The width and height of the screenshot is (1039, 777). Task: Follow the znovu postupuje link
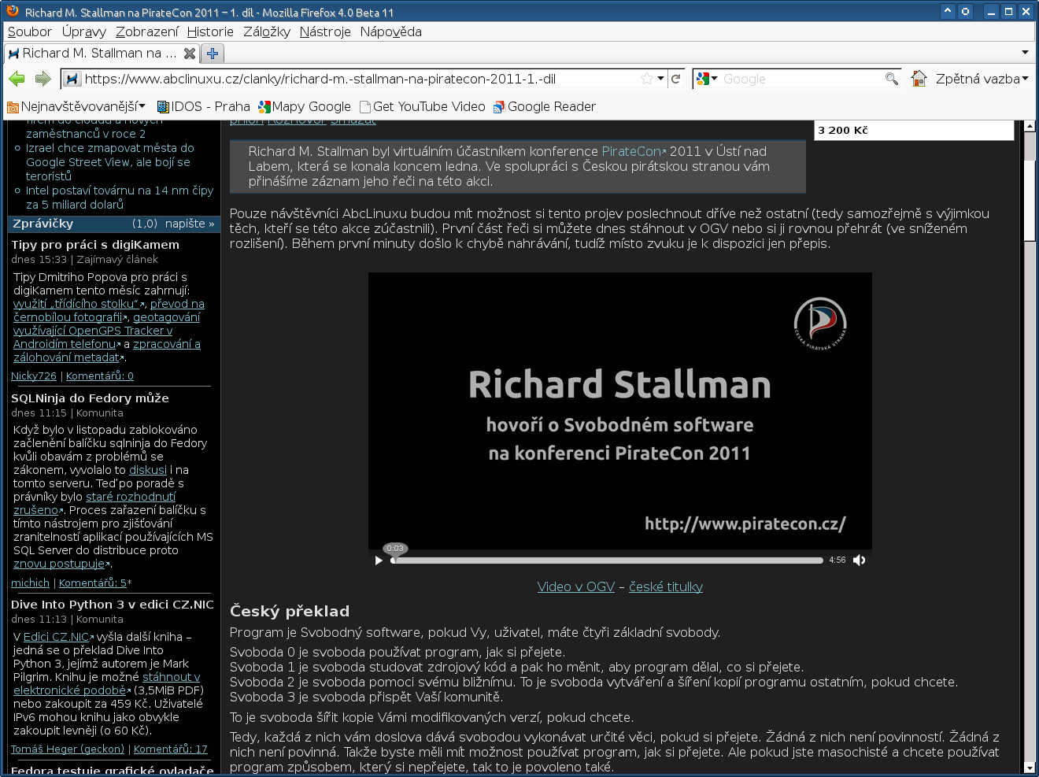click(59, 564)
